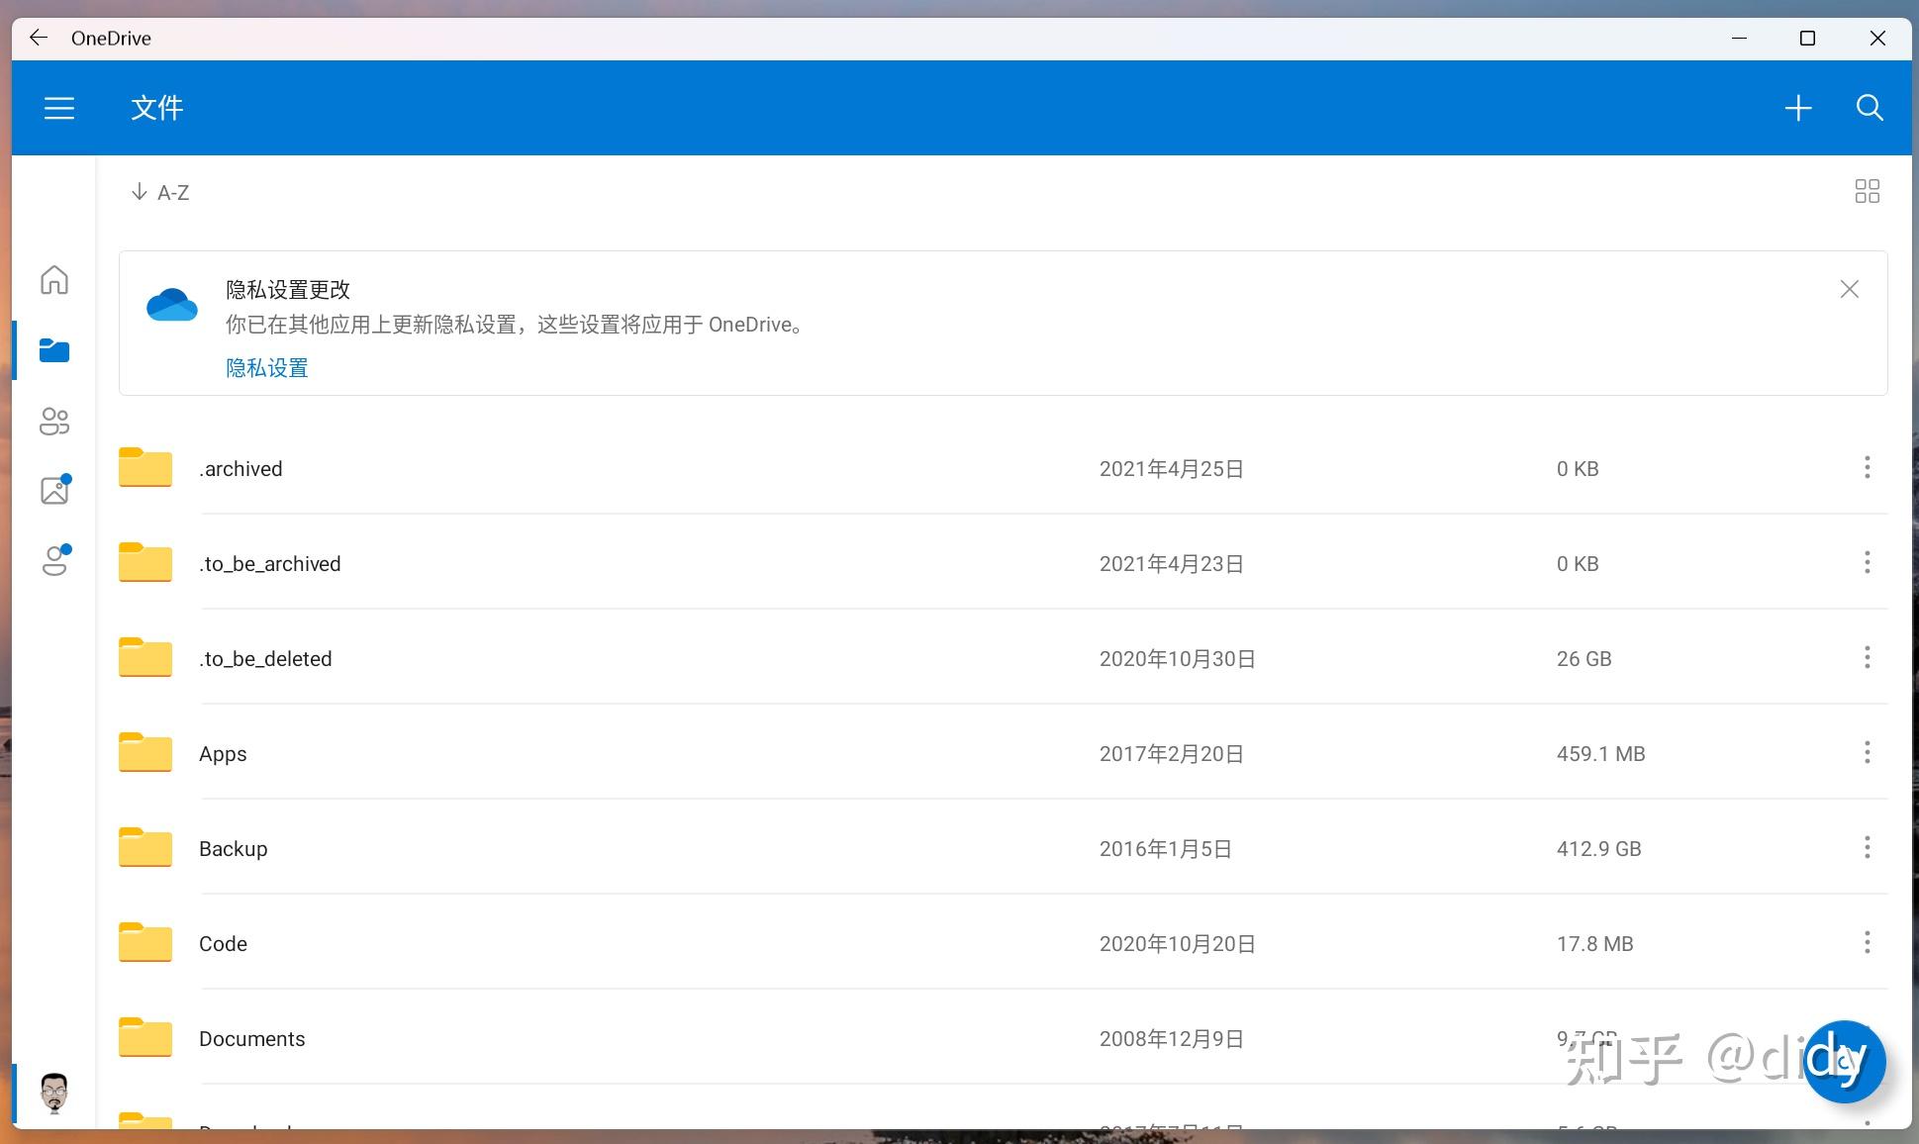Open the account/Me icon in sidebar
The image size is (1919, 1144).
(x=54, y=560)
